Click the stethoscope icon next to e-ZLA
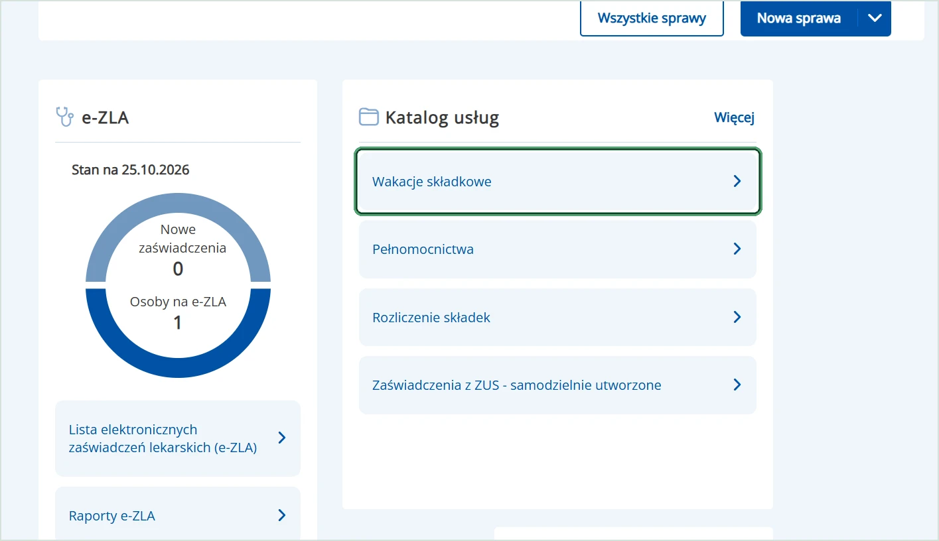This screenshot has height=541, width=939. click(64, 117)
